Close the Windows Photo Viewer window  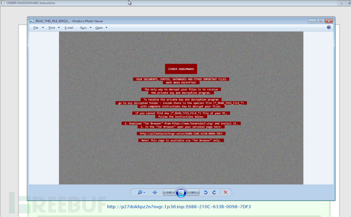pos(329,21)
